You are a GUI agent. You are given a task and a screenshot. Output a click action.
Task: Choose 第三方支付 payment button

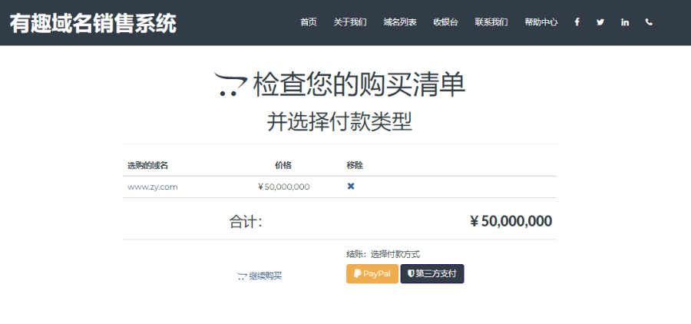click(x=431, y=274)
